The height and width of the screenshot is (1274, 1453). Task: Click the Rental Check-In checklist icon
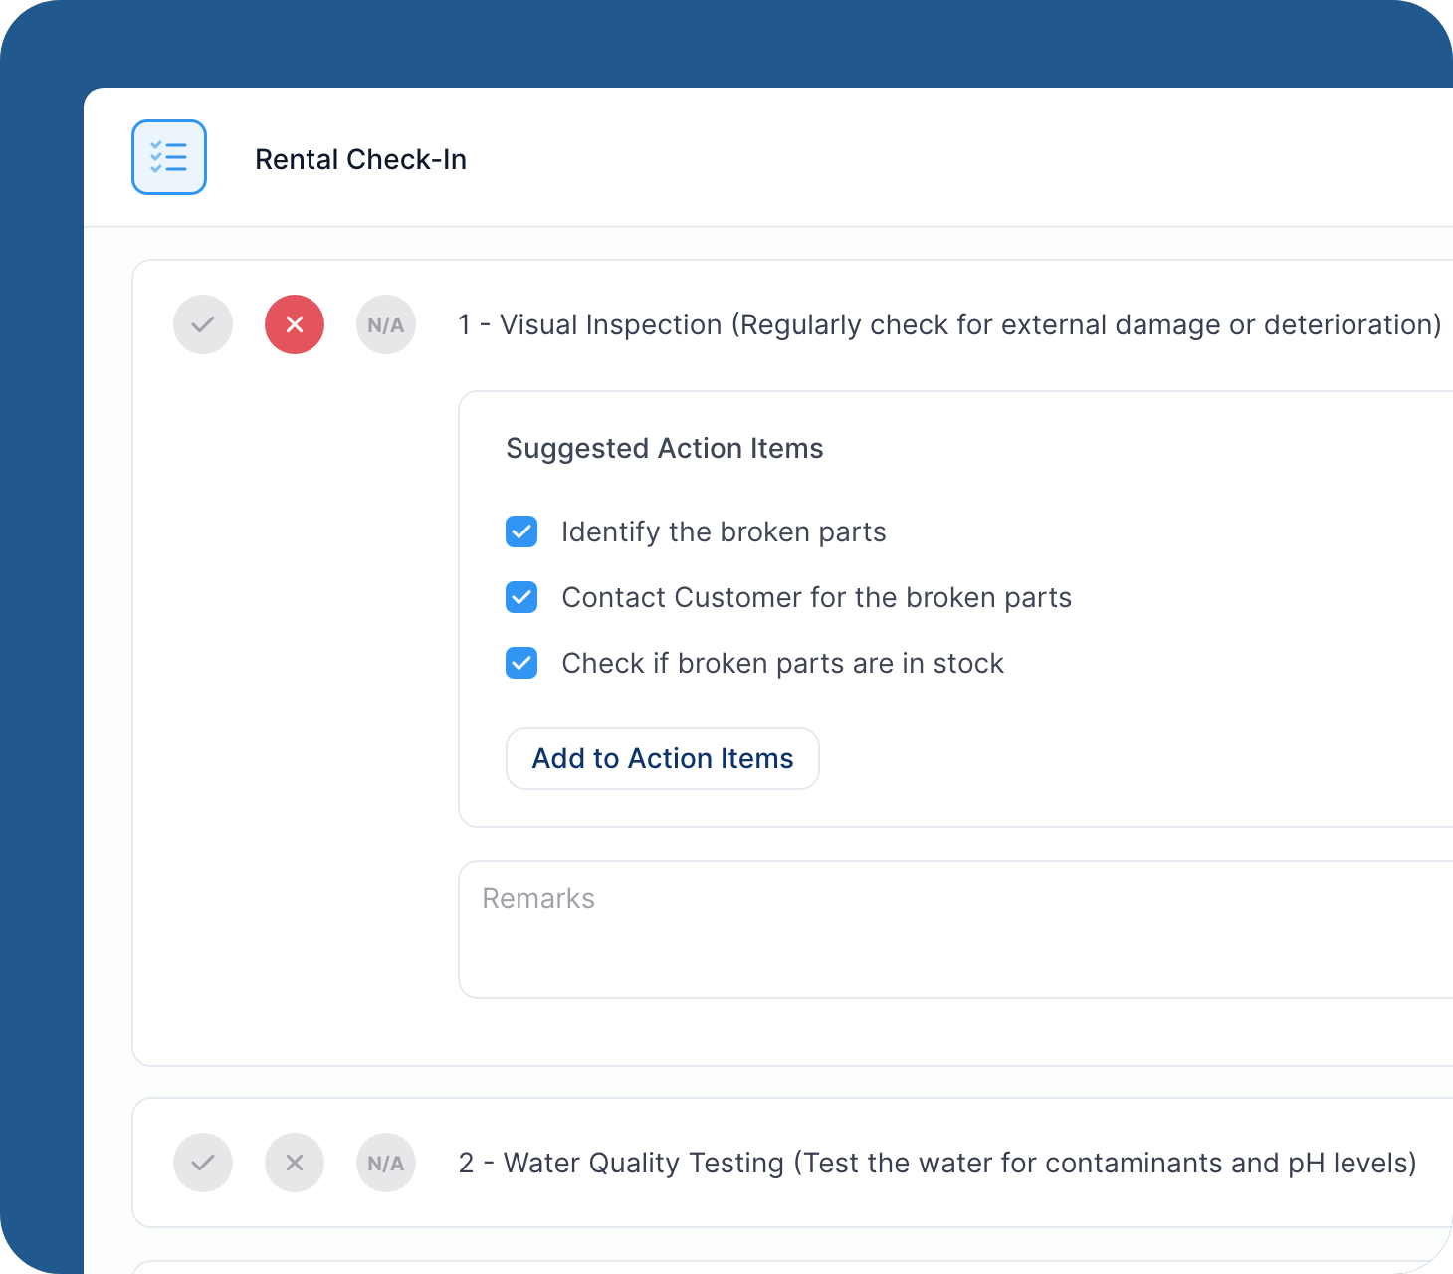[169, 157]
